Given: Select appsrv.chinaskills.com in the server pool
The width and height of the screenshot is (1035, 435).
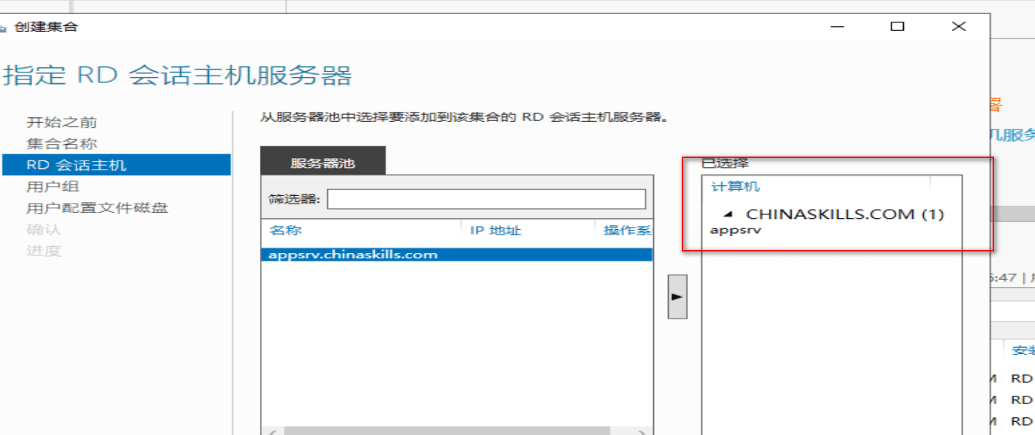Looking at the screenshot, I should [x=353, y=255].
